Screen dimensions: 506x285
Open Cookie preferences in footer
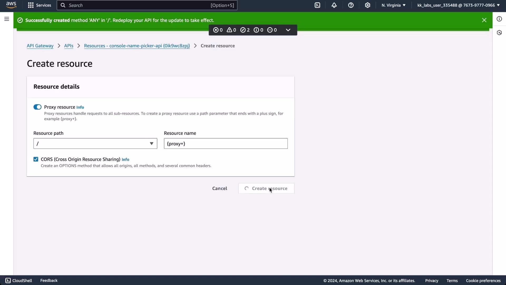click(x=483, y=281)
